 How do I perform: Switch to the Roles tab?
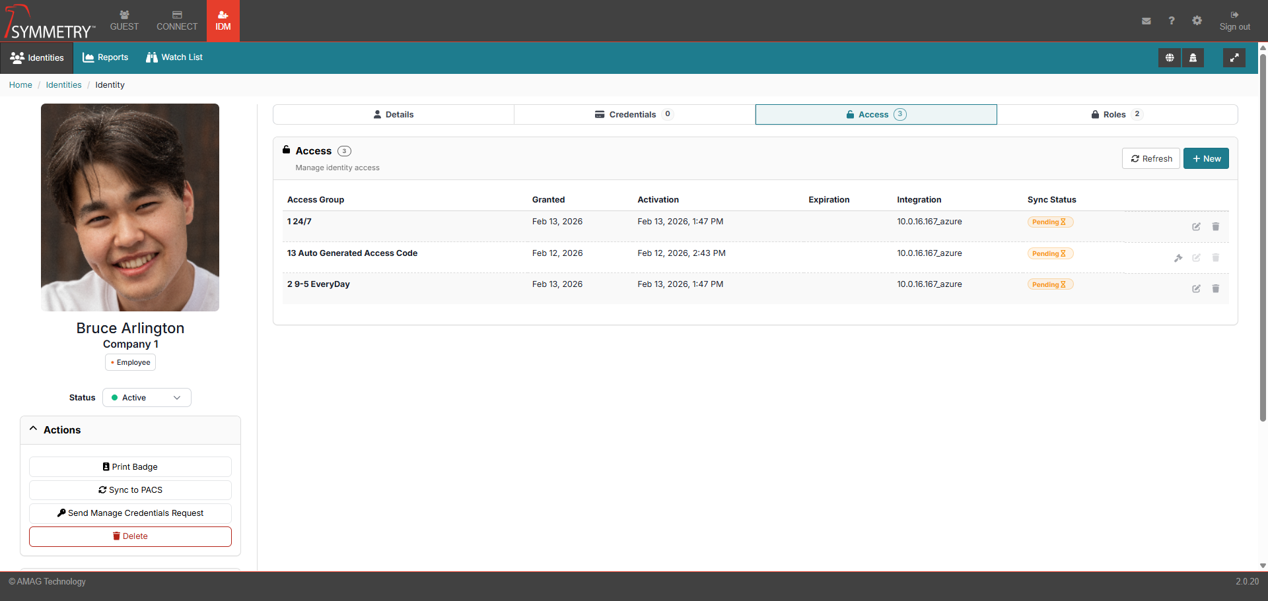[x=1116, y=115]
